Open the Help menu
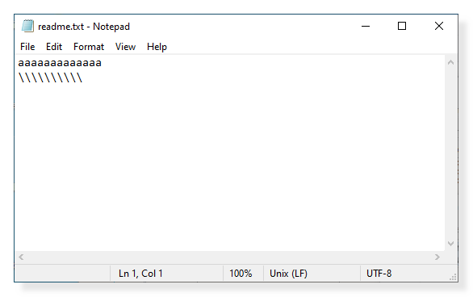This screenshot has width=473, height=297. [157, 47]
